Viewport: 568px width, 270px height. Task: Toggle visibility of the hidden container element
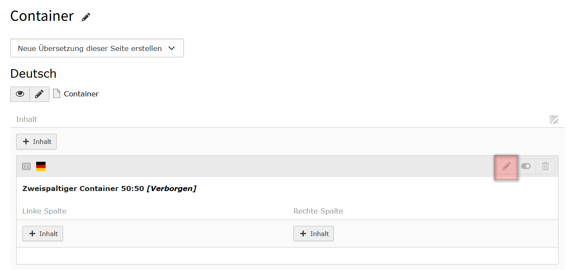(526, 166)
